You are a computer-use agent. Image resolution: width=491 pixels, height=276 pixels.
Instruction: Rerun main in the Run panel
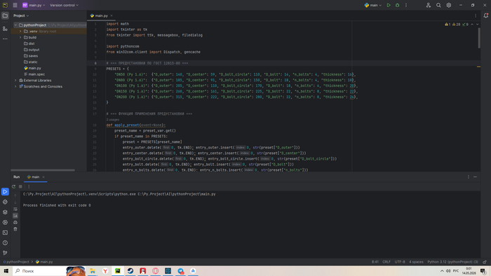[14, 186]
